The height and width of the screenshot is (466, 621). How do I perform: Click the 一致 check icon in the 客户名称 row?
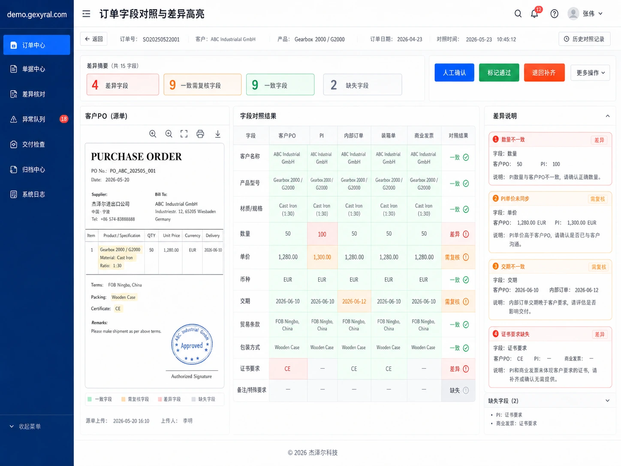[466, 157]
